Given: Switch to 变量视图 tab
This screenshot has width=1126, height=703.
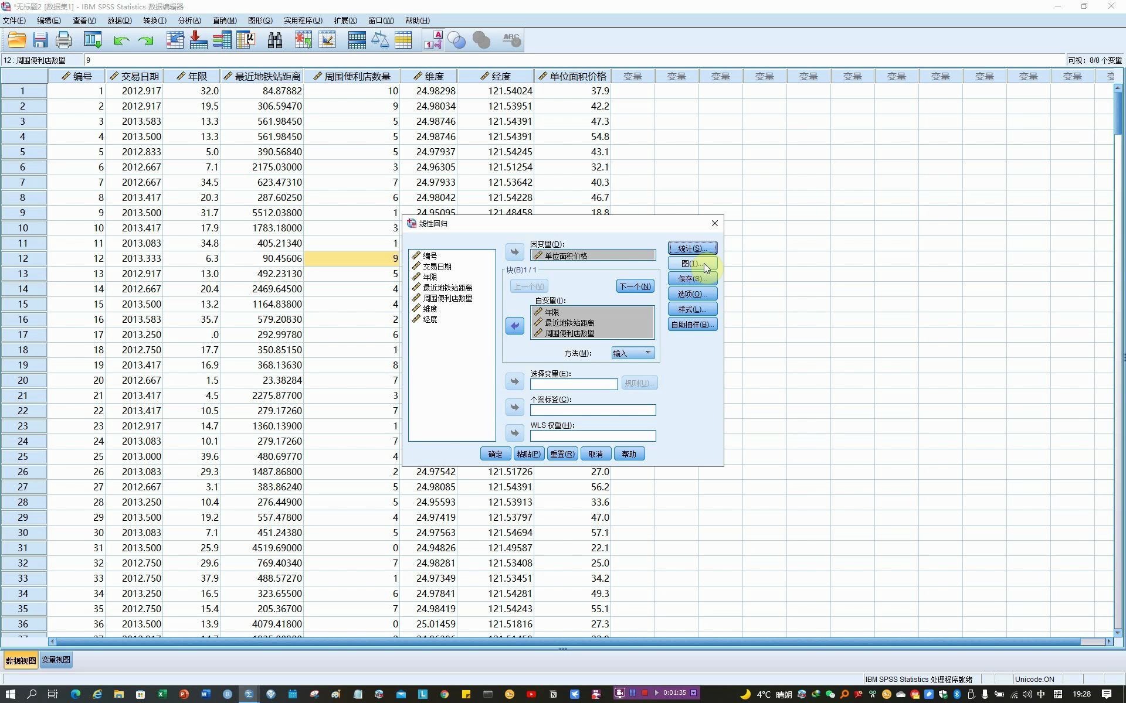Looking at the screenshot, I should click(x=56, y=660).
